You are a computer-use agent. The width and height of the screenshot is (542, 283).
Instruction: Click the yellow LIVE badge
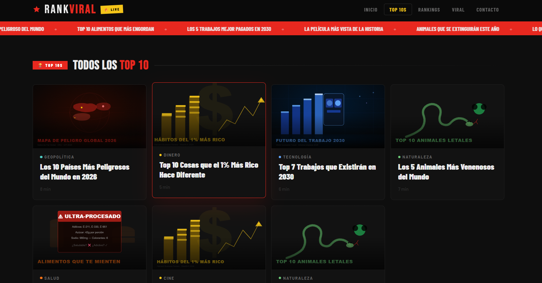point(112,10)
